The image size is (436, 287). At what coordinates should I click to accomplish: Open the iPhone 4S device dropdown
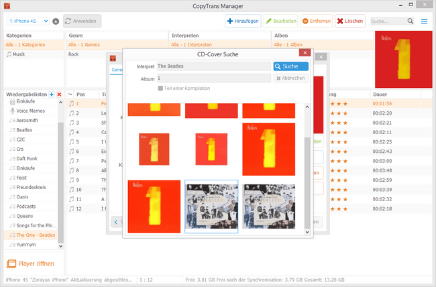point(28,21)
